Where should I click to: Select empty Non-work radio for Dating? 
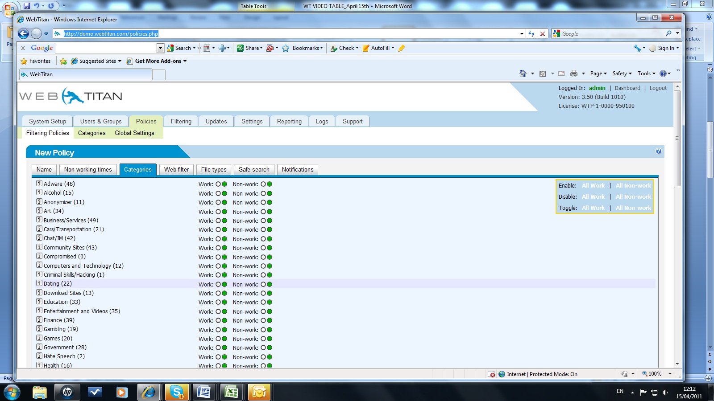pyautogui.click(x=263, y=284)
